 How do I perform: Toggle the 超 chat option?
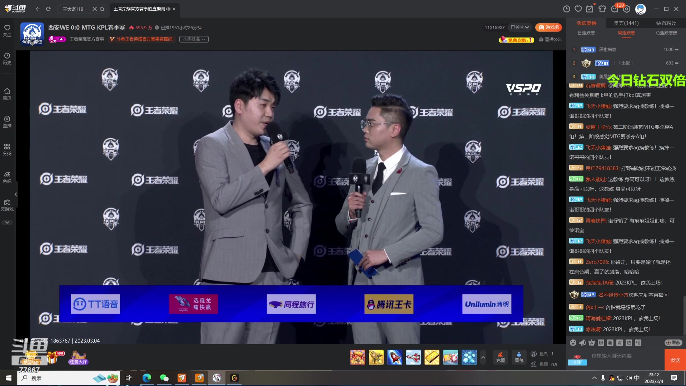[x=610, y=343]
